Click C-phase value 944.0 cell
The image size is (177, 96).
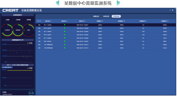click(x=165, y=38)
